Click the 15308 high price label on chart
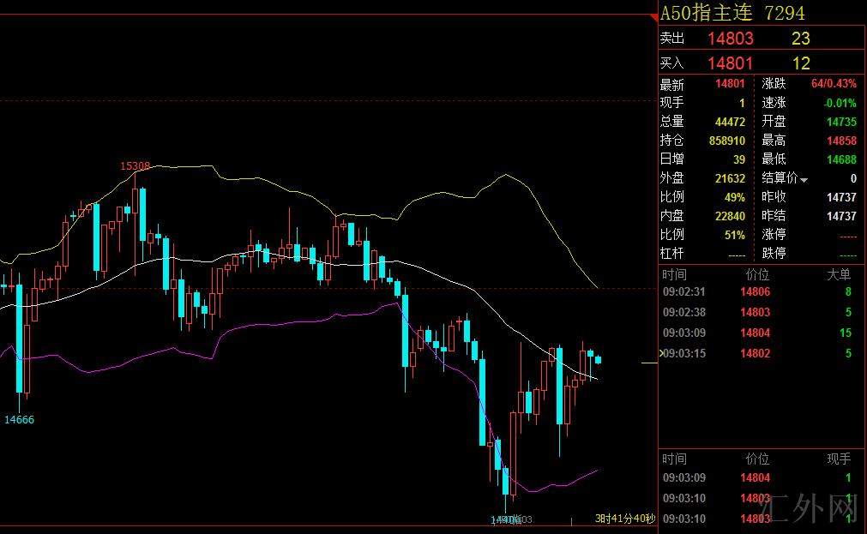The image size is (867, 534). (135, 165)
